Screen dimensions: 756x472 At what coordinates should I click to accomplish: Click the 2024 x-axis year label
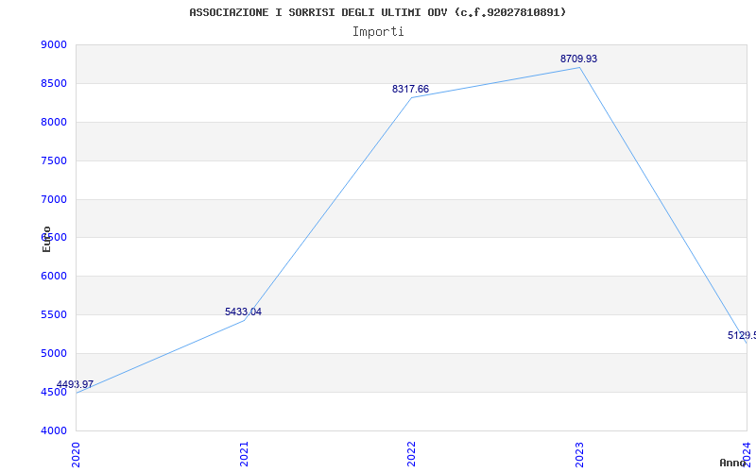point(747,454)
